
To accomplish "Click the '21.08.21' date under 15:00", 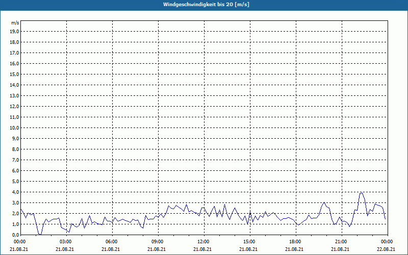I will 248,249.
